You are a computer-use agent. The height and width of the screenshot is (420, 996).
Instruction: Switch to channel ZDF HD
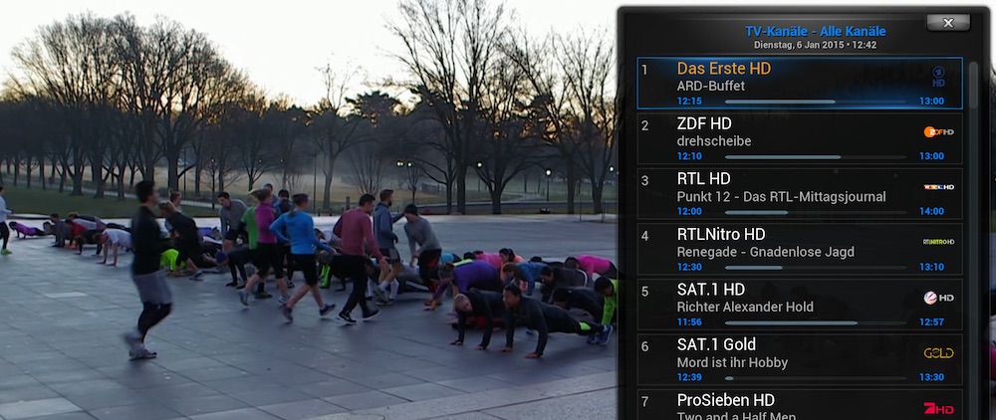click(800, 138)
